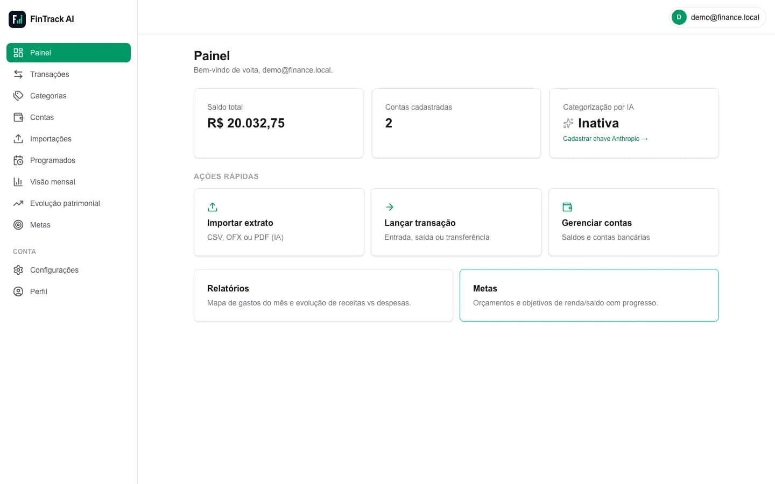Image resolution: width=775 pixels, height=484 pixels.
Task: Open Visão mensal view
Action: 68,182
